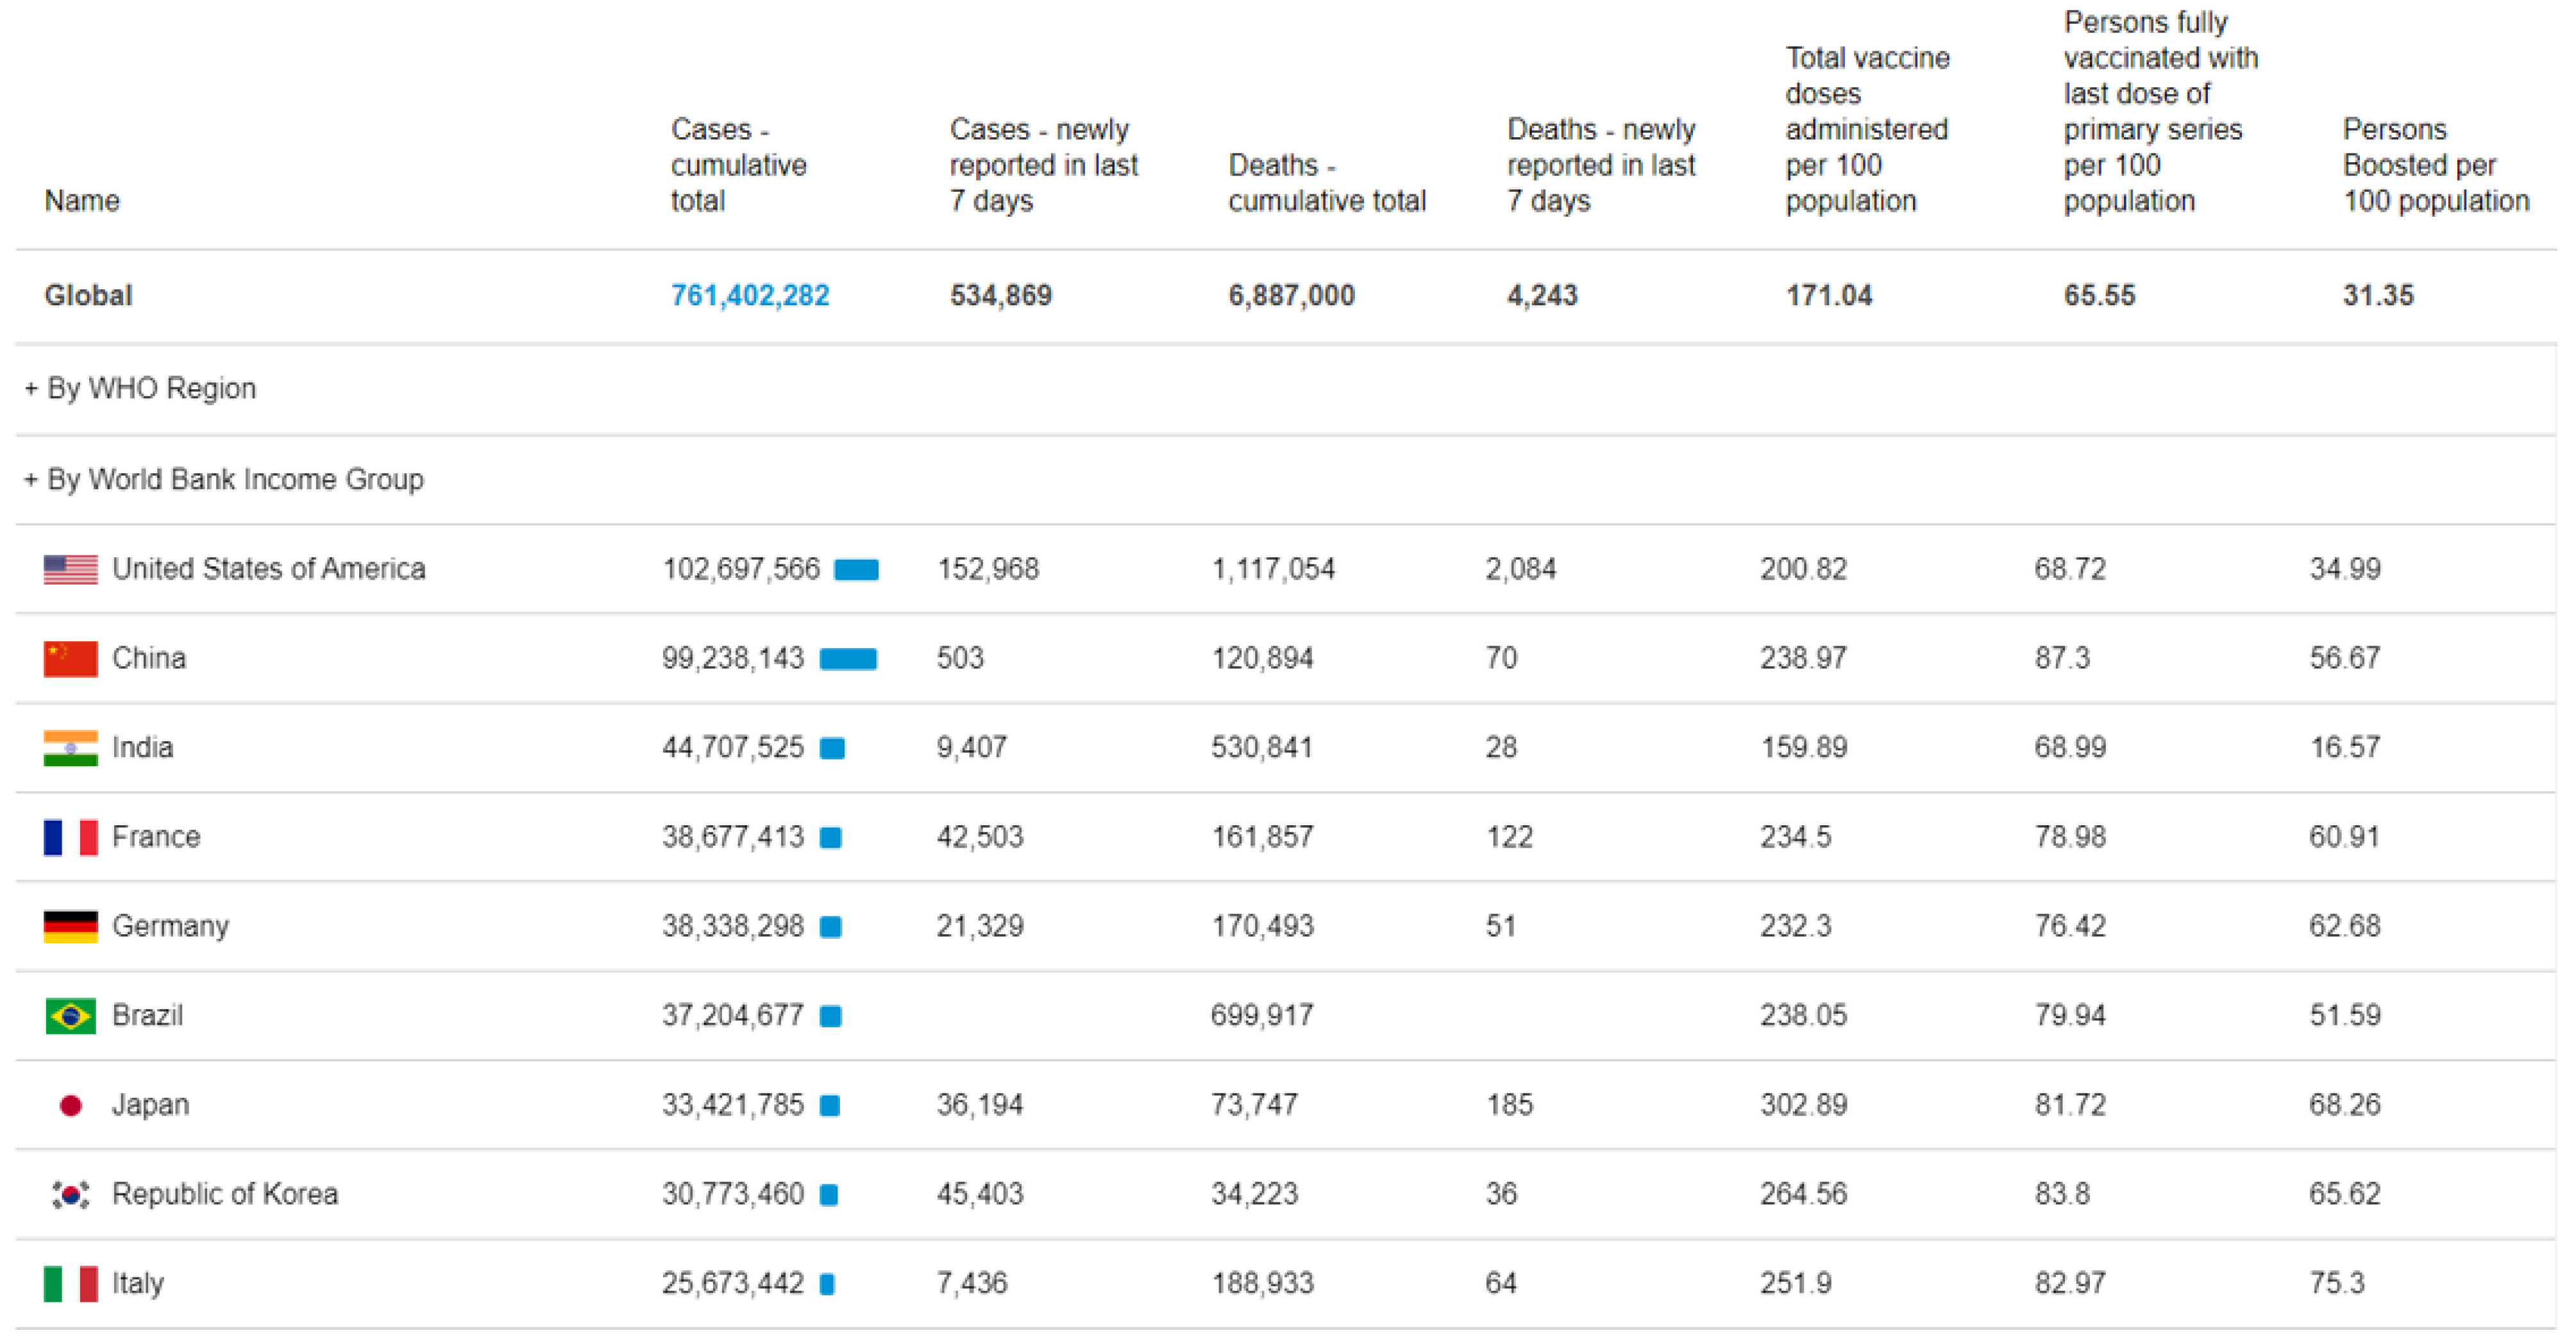
Task: Click the France flag icon
Action: [x=70, y=837]
